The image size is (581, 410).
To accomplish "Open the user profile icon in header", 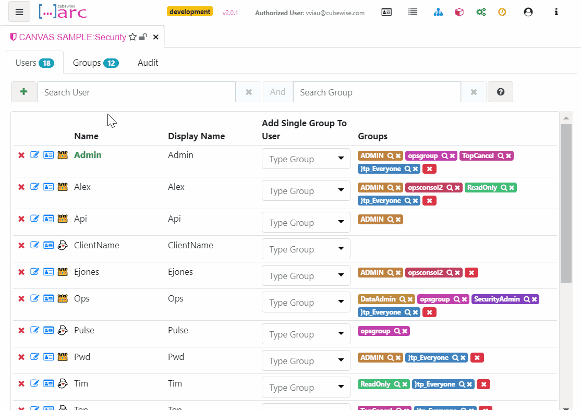I will click(528, 12).
